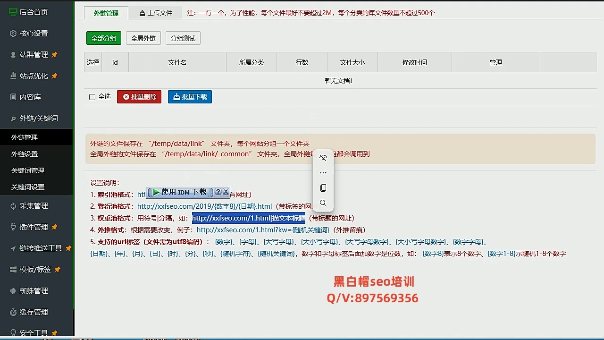
Task: Click the 模板/标签 grid icon
Action: [13, 270]
